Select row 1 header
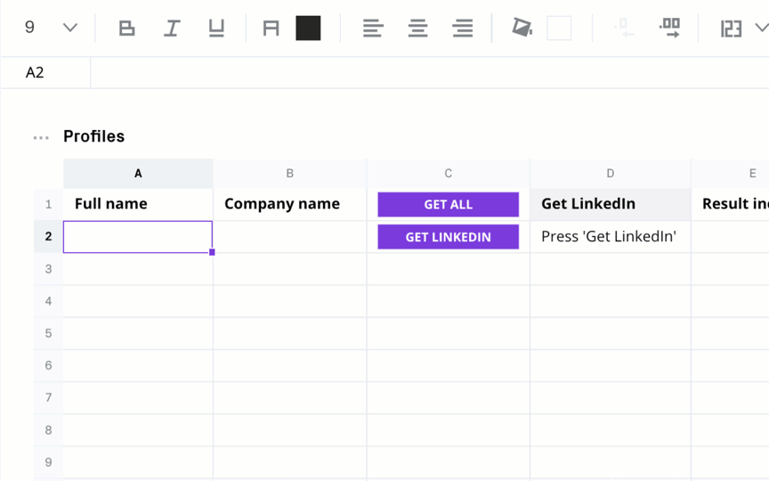Image resolution: width=769 pixels, height=481 pixels. (x=48, y=204)
